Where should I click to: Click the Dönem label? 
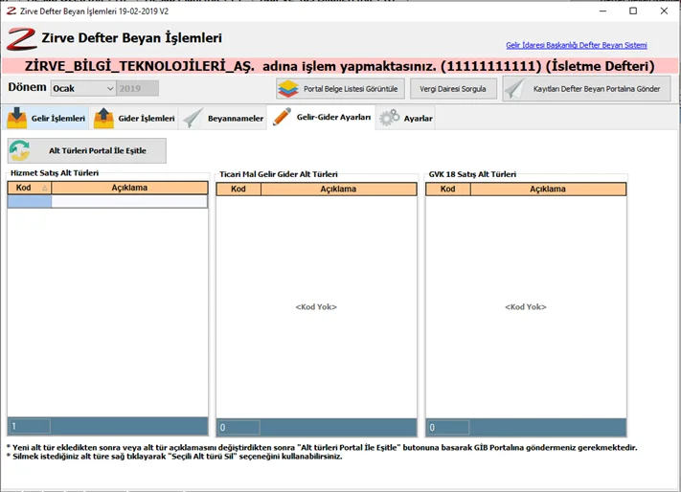[x=27, y=87]
